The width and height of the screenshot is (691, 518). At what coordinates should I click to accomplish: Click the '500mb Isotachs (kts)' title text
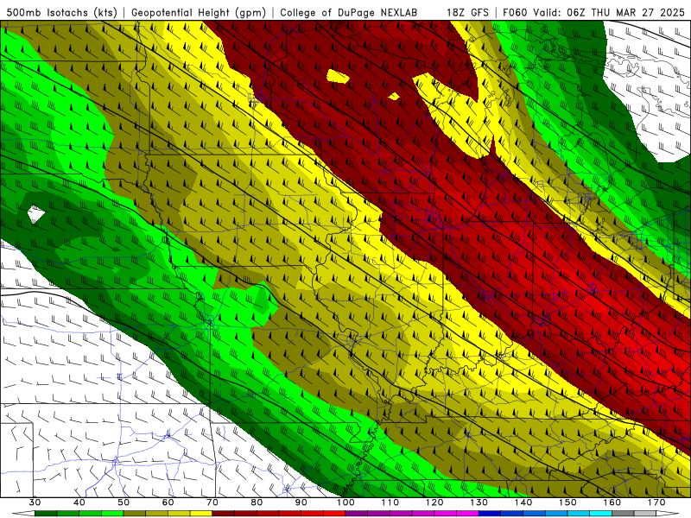pyautogui.click(x=61, y=13)
